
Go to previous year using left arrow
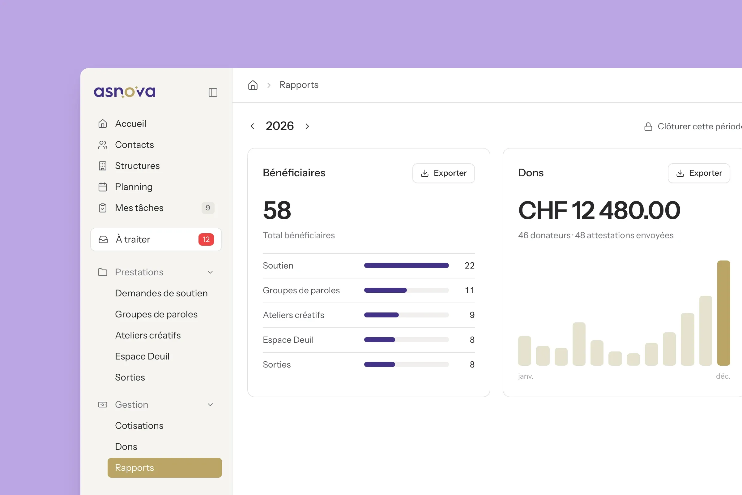click(x=252, y=126)
